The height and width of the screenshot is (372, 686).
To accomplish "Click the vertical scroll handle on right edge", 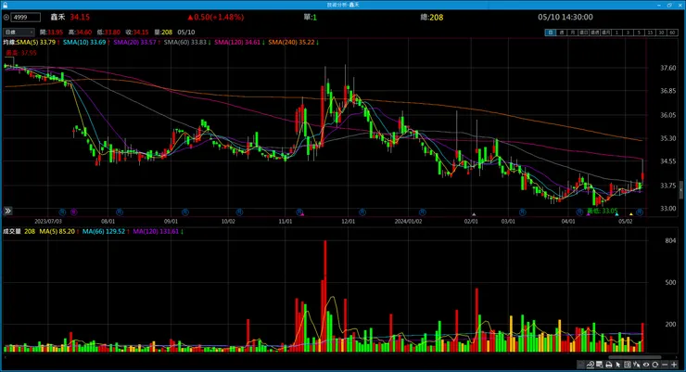I will 680,190.
